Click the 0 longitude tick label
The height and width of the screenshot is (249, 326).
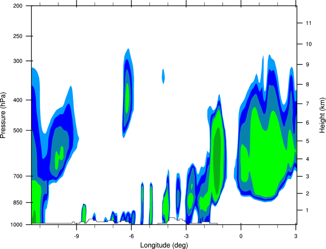[x=241, y=236]
